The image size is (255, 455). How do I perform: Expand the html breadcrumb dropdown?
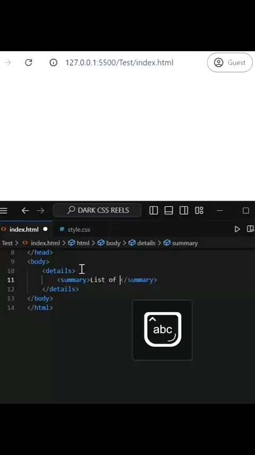click(79, 243)
